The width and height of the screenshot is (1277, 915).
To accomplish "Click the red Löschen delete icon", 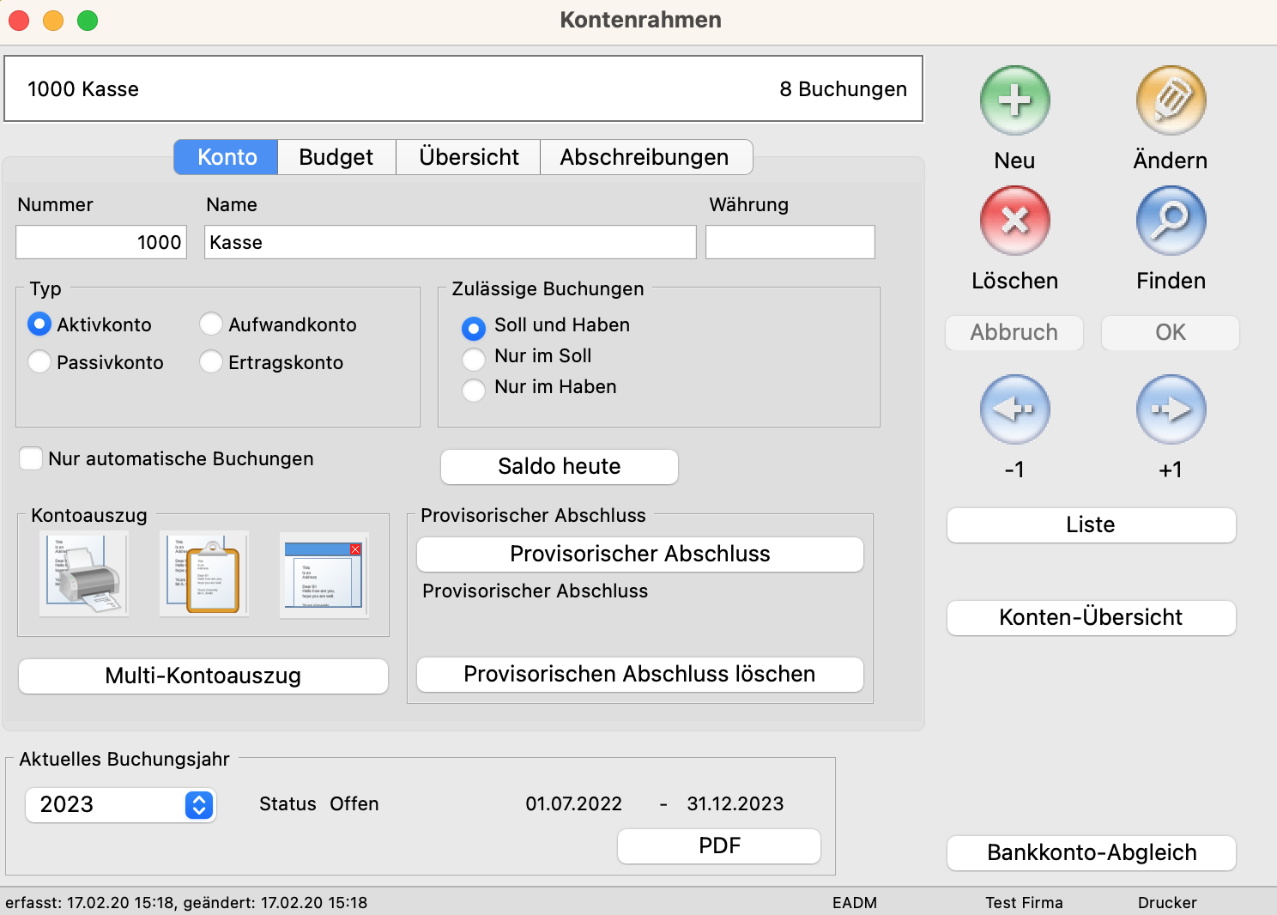I will click(x=1014, y=221).
